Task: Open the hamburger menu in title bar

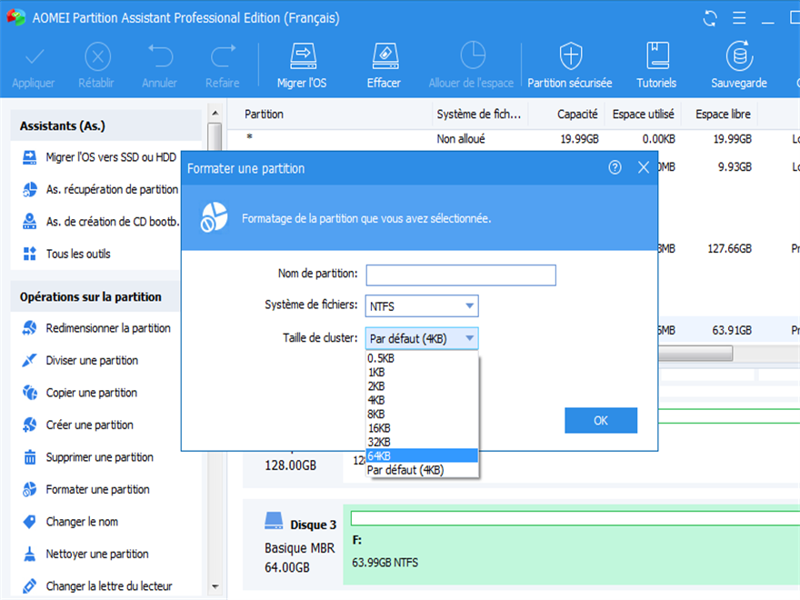Action: coord(739,18)
